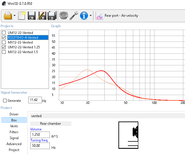Click Save As floppy with pencil icon
This screenshot has height=155, width=185.
click(42, 16)
